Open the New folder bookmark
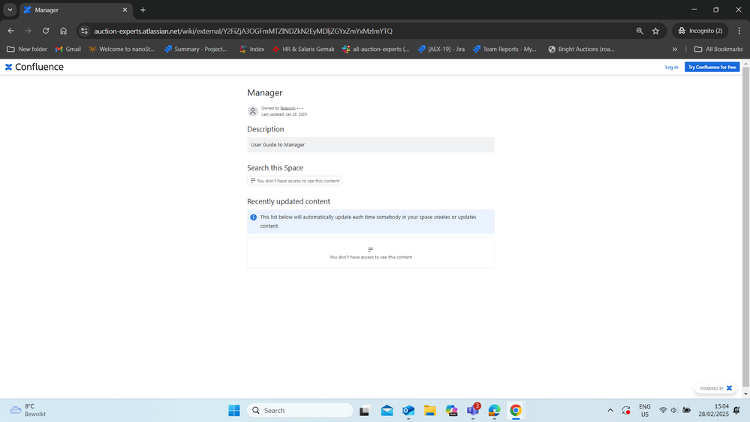 click(x=27, y=49)
